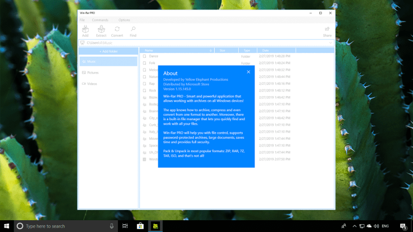
Task: Select Music in the sidebar
Action: click(108, 61)
